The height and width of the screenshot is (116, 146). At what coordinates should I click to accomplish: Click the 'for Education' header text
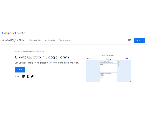pos(19,33)
